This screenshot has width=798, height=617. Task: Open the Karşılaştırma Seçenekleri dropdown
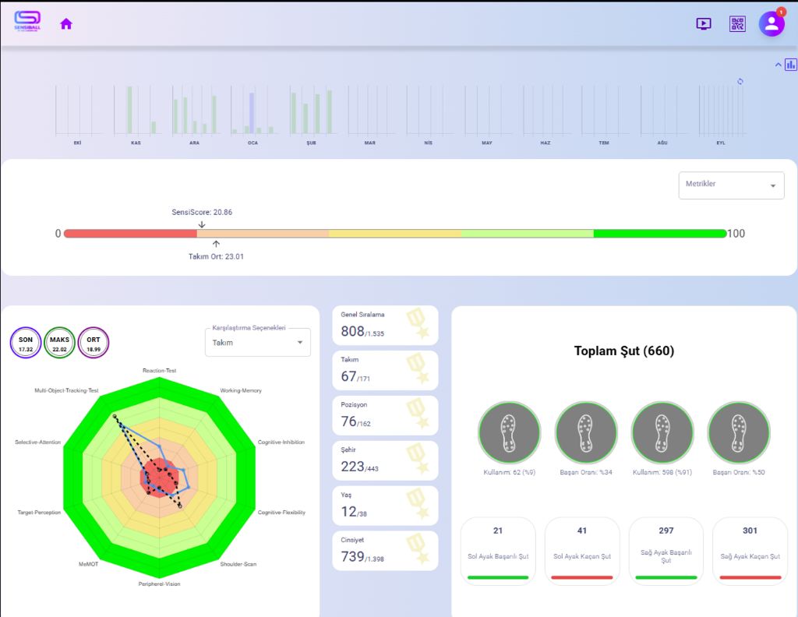[x=257, y=343]
